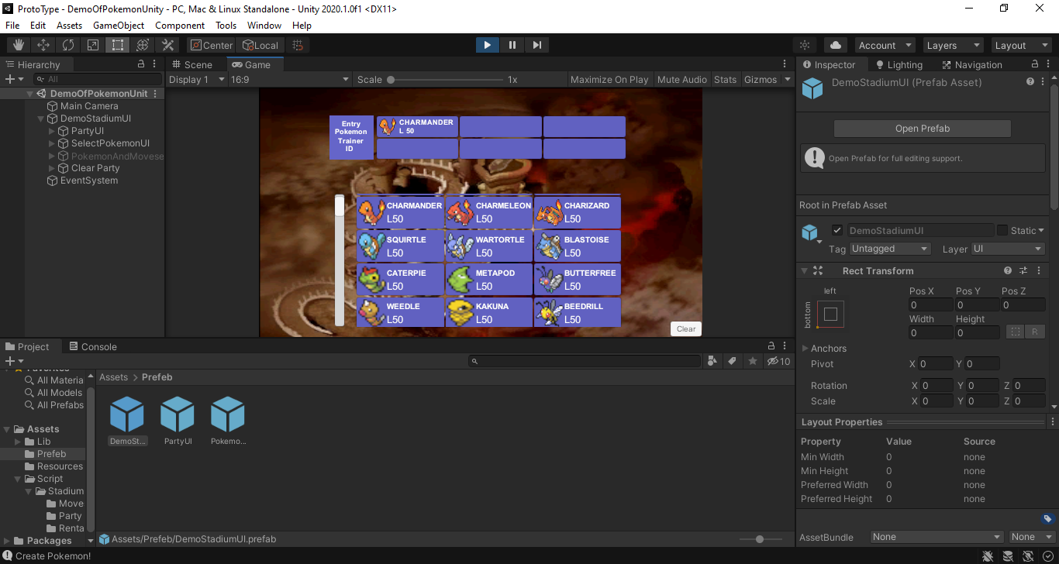This screenshot has width=1059, height=564.
Task: Click the Step frame button
Action: click(x=536, y=45)
